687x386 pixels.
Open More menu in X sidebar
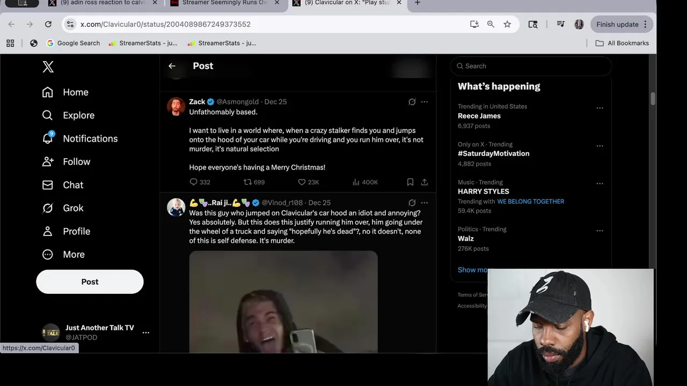click(63, 255)
